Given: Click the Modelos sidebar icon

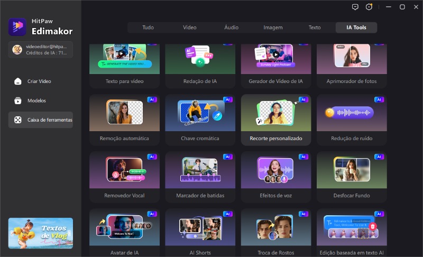Looking at the screenshot, I should 18,100.
